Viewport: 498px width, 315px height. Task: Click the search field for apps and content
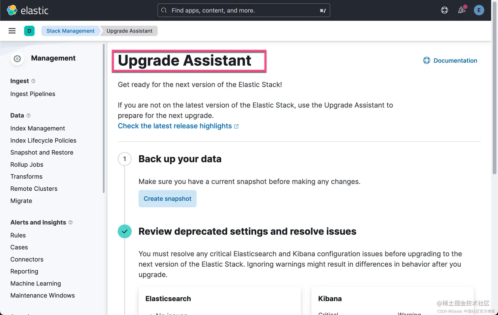[x=243, y=10]
